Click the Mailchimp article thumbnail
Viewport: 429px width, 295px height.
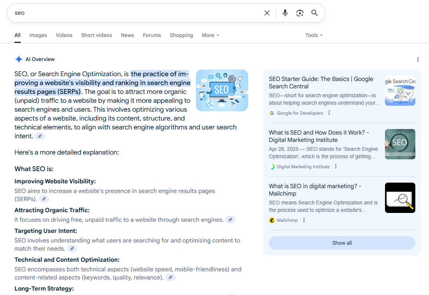click(400, 198)
